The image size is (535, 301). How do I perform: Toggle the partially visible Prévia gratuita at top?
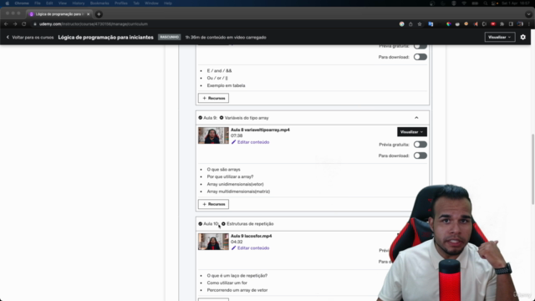pos(420,47)
